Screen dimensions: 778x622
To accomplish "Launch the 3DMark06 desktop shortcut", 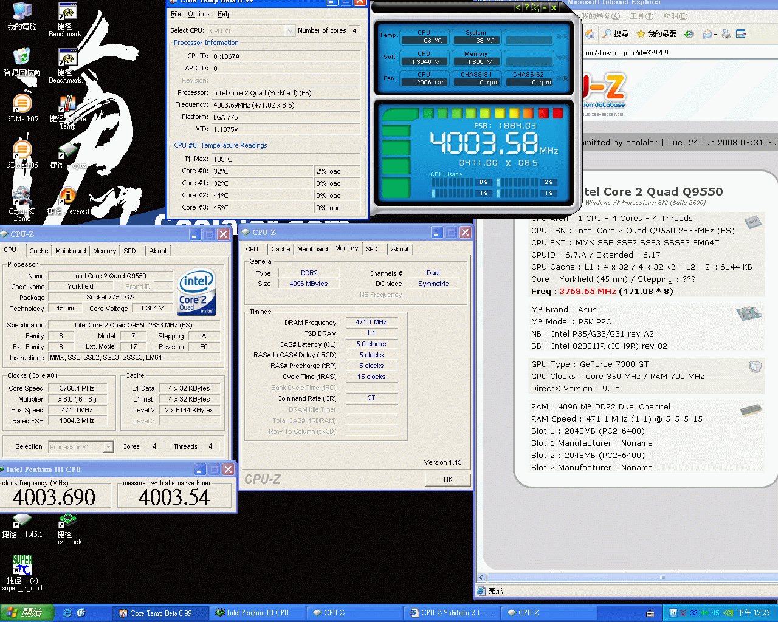I will click(x=22, y=154).
